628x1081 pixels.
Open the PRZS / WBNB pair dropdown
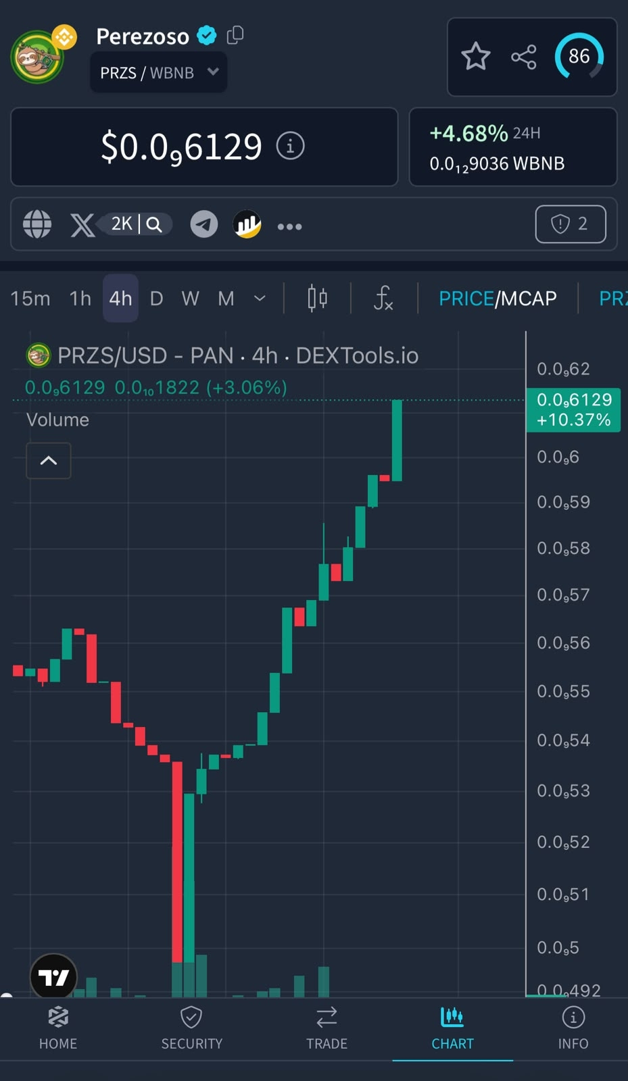pos(159,73)
